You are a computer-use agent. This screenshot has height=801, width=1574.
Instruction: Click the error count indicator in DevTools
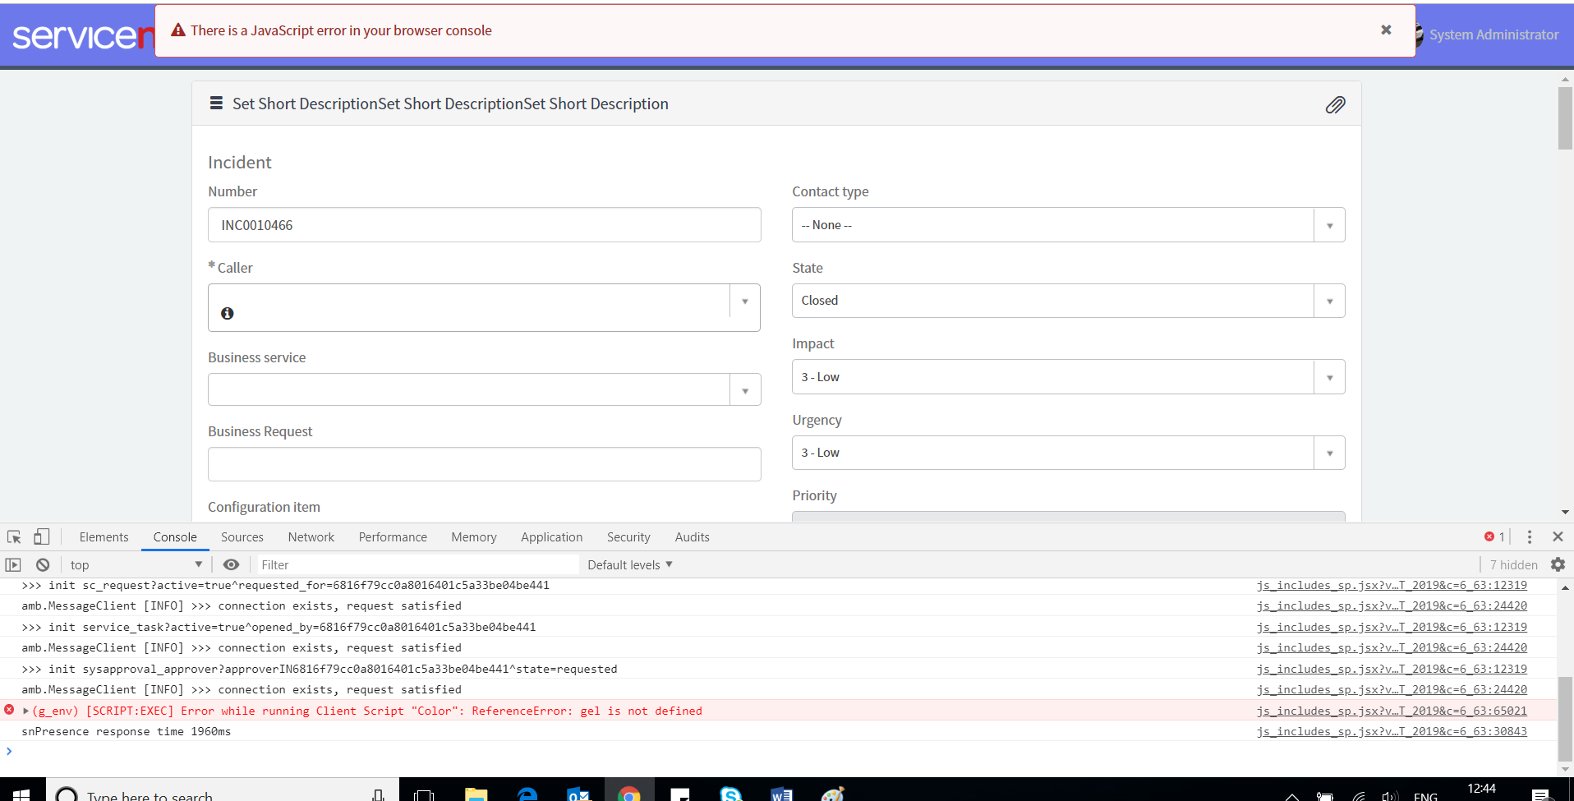[1495, 536]
